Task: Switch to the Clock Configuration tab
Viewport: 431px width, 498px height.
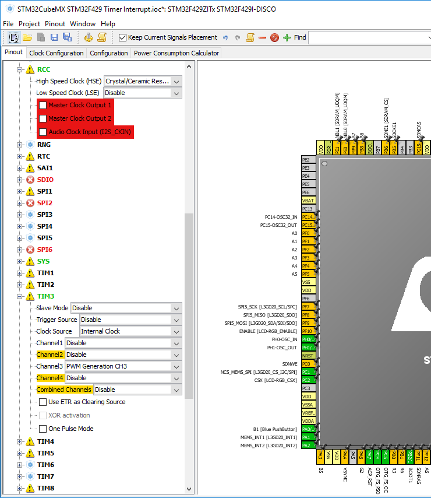Action: (56, 53)
